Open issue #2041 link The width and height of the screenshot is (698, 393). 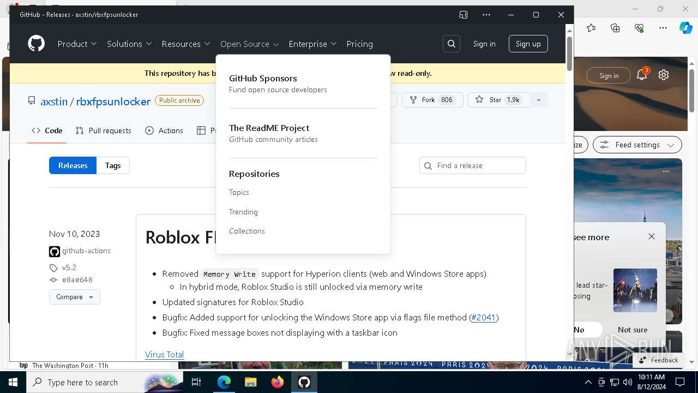[x=484, y=317]
